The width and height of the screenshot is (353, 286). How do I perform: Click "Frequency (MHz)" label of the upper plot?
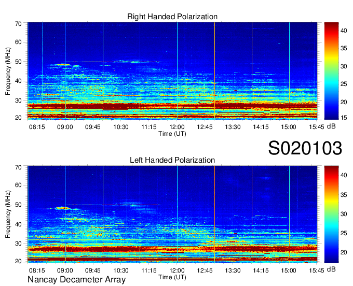[8, 71]
